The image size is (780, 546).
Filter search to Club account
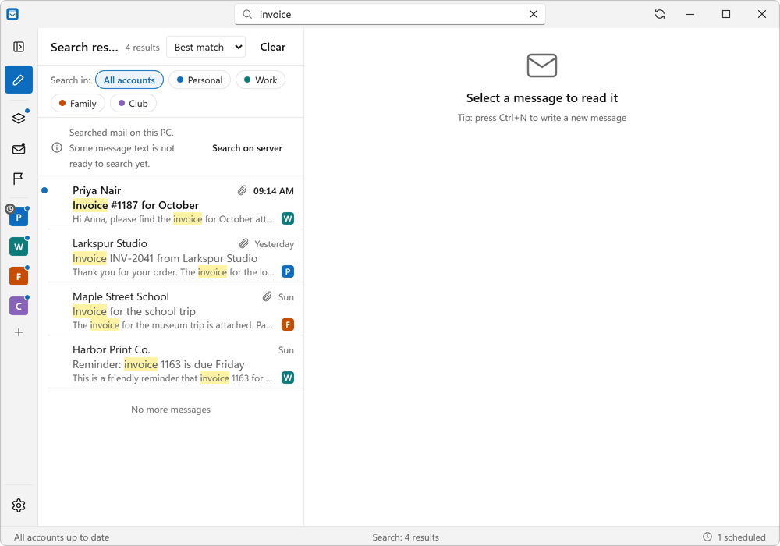click(x=133, y=104)
